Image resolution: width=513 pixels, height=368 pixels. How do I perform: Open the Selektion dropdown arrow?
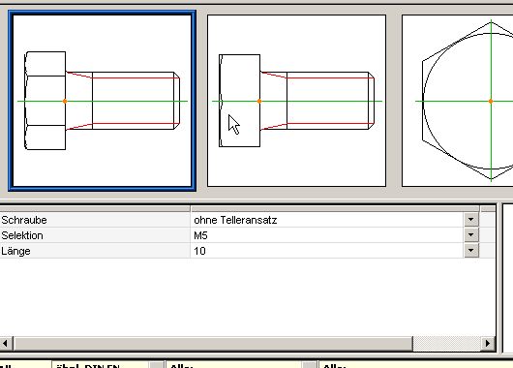[471, 234]
